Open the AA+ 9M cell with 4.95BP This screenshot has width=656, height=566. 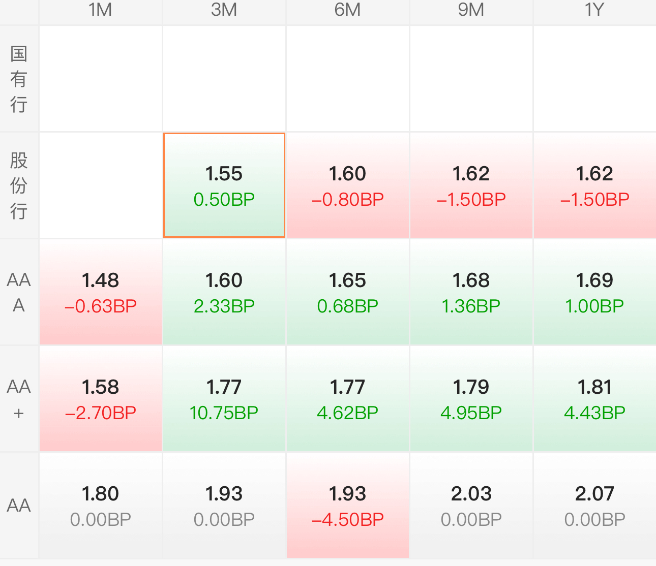[471, 399]
